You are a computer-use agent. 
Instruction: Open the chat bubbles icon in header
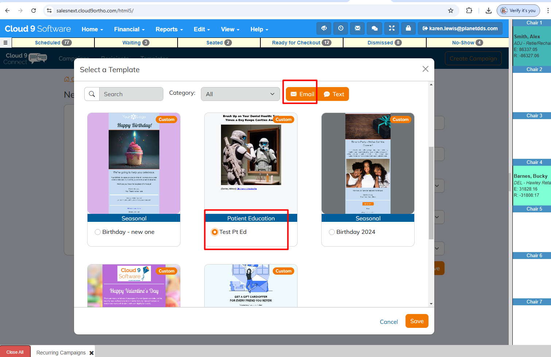375,28
